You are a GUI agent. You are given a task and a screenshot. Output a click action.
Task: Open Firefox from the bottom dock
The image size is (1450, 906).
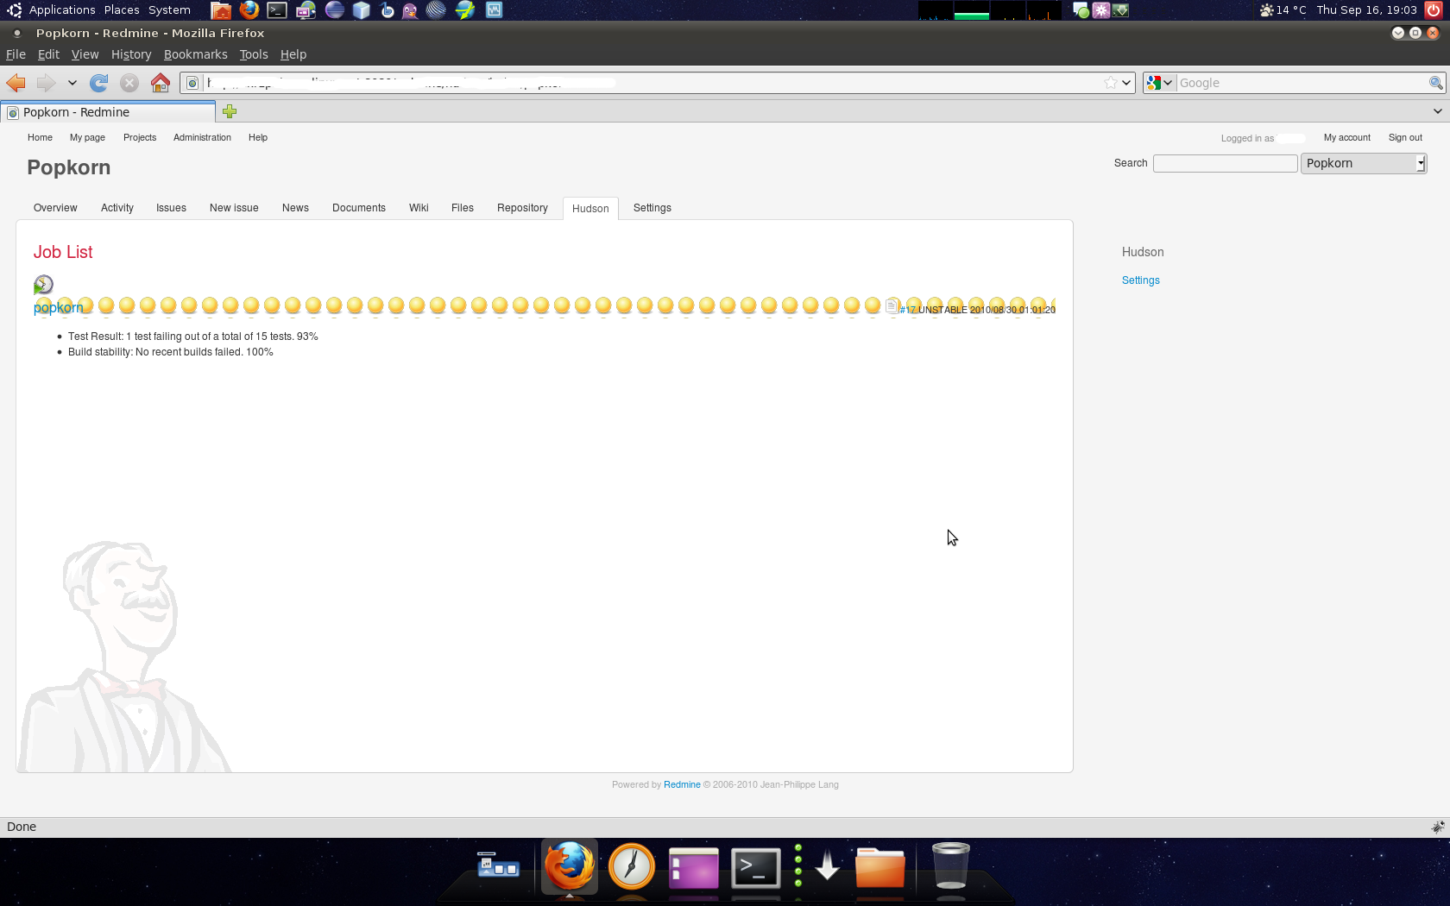[570, 866]
